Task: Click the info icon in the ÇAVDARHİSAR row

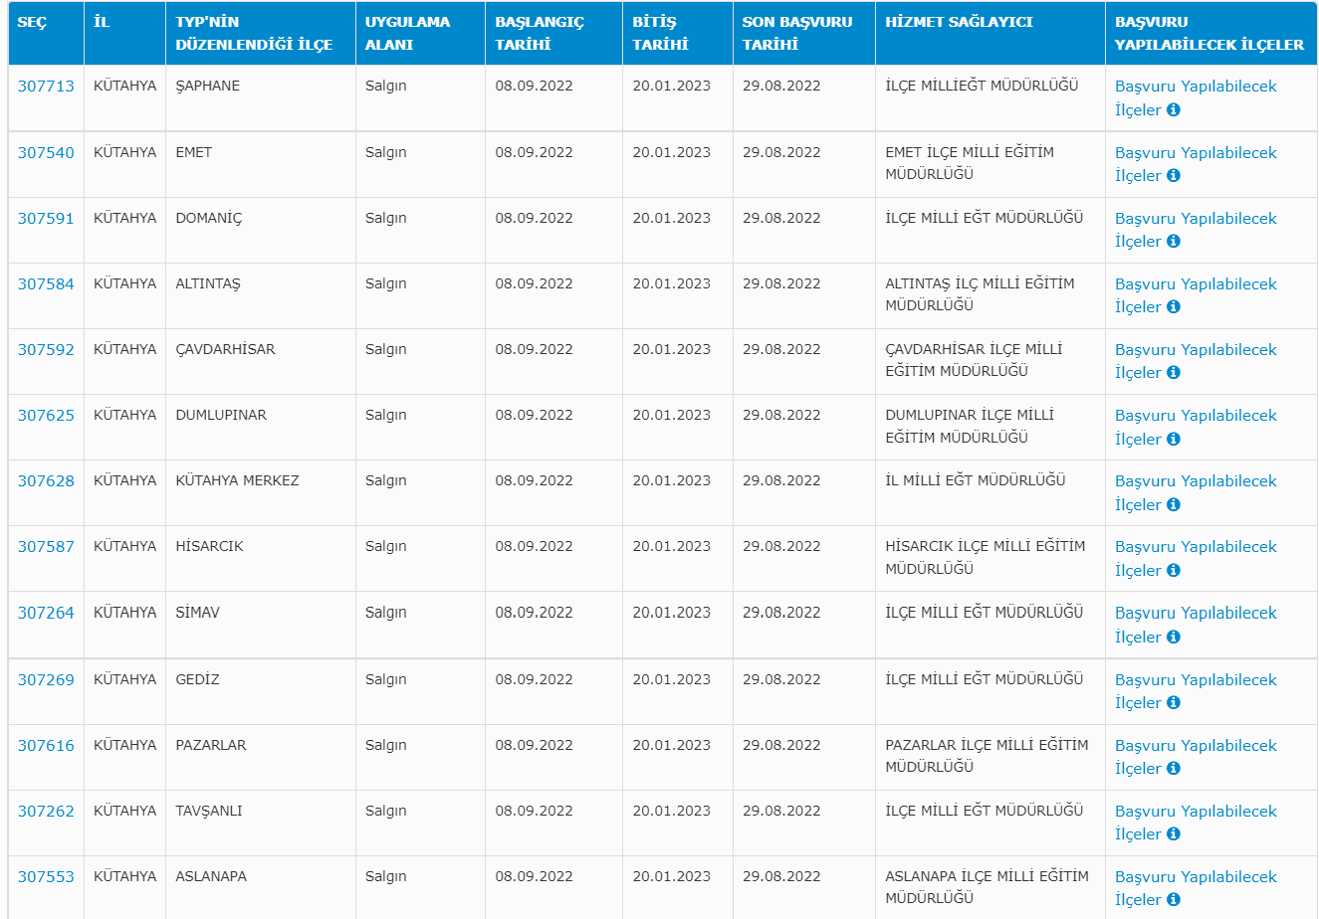Action: 1173,373
